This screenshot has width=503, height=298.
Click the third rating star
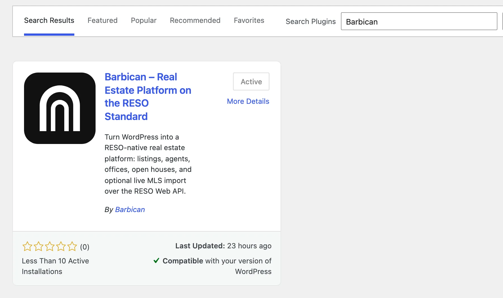50,246
